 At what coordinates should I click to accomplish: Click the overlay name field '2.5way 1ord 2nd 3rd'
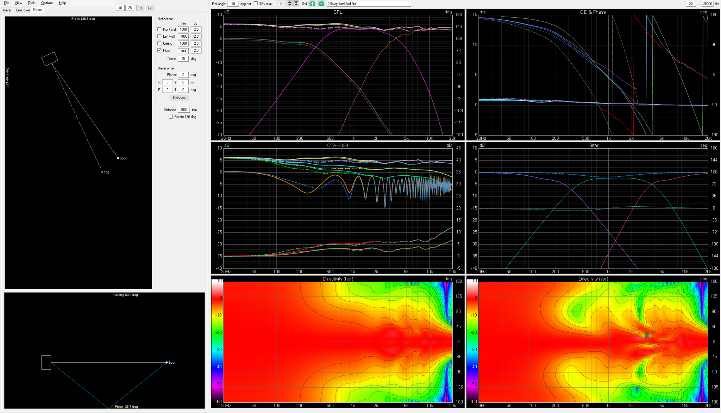click(x=369, y=4)
